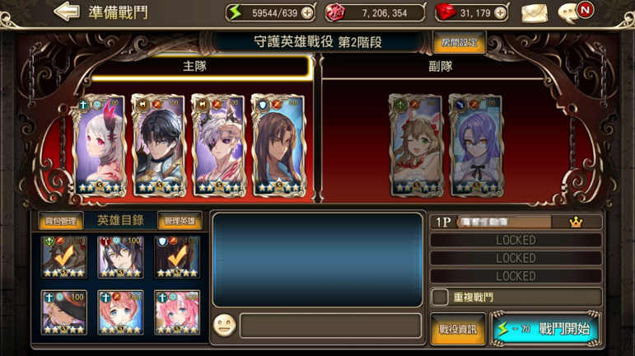Open the chat bubble notification icon
The height and width of the screenshot is (356, 635).
(575, 12)
